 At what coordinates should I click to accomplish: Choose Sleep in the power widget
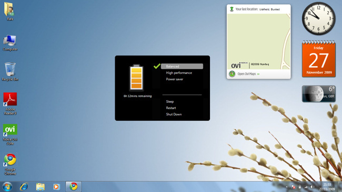tap(170, 102)
